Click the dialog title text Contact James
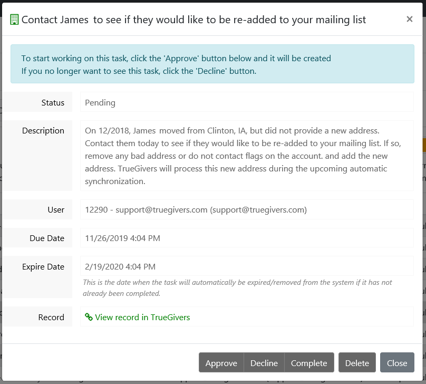The width and height of the screenshot is (426, 384). 193,20
